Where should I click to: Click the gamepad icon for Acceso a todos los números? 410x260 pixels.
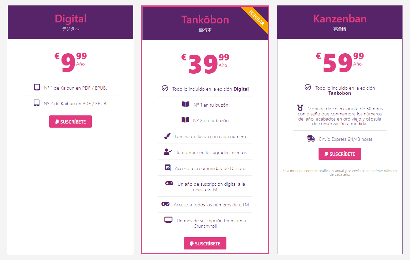coord(166,204)
